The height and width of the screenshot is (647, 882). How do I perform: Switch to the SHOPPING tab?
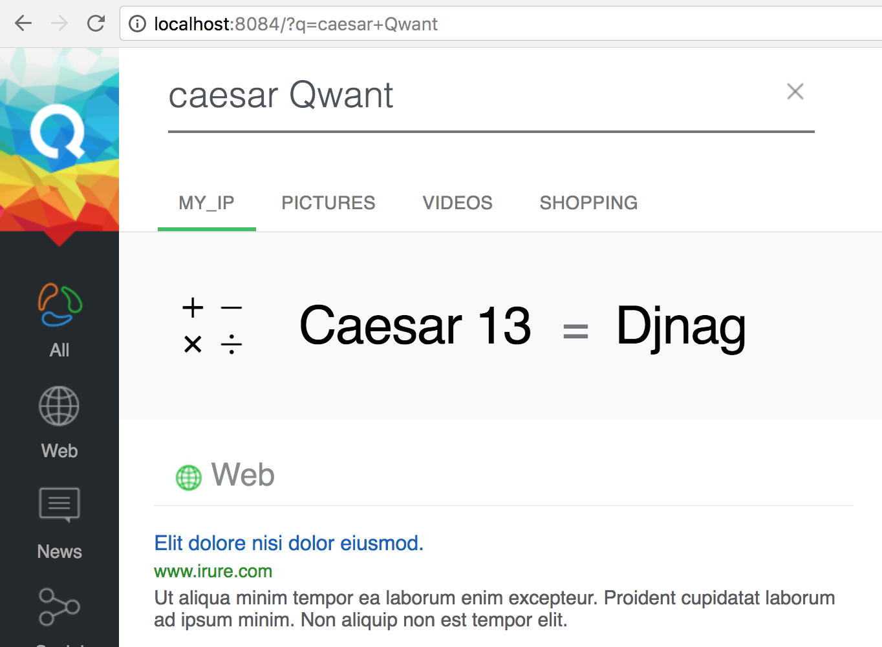click(588, 203)
